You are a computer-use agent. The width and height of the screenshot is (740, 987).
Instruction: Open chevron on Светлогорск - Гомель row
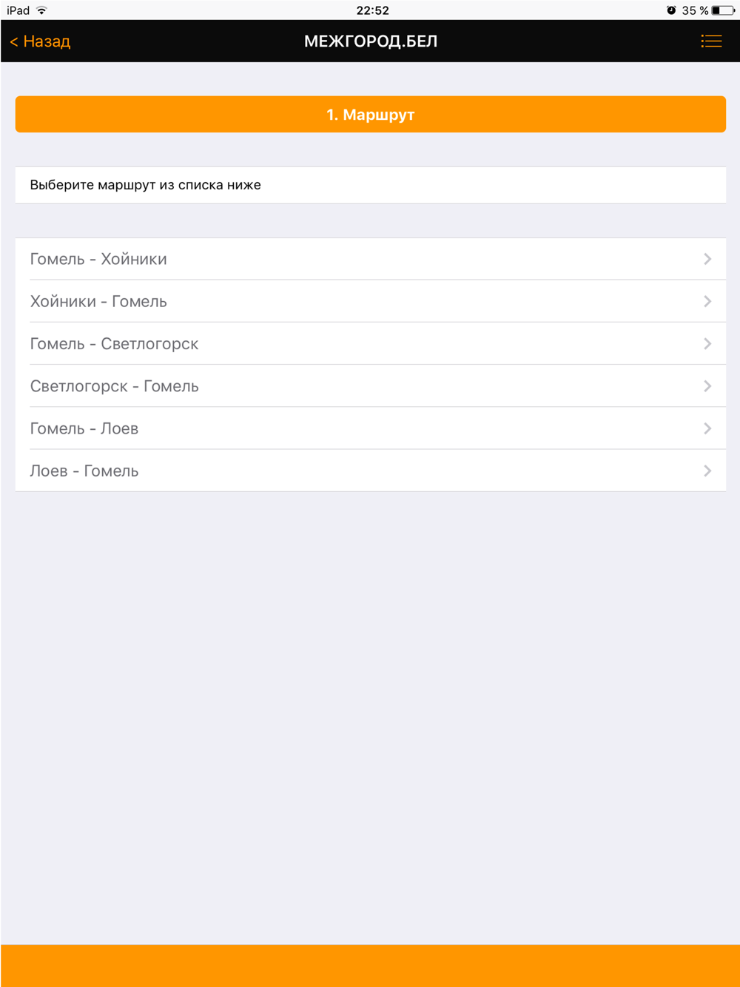tap(707, 386)
